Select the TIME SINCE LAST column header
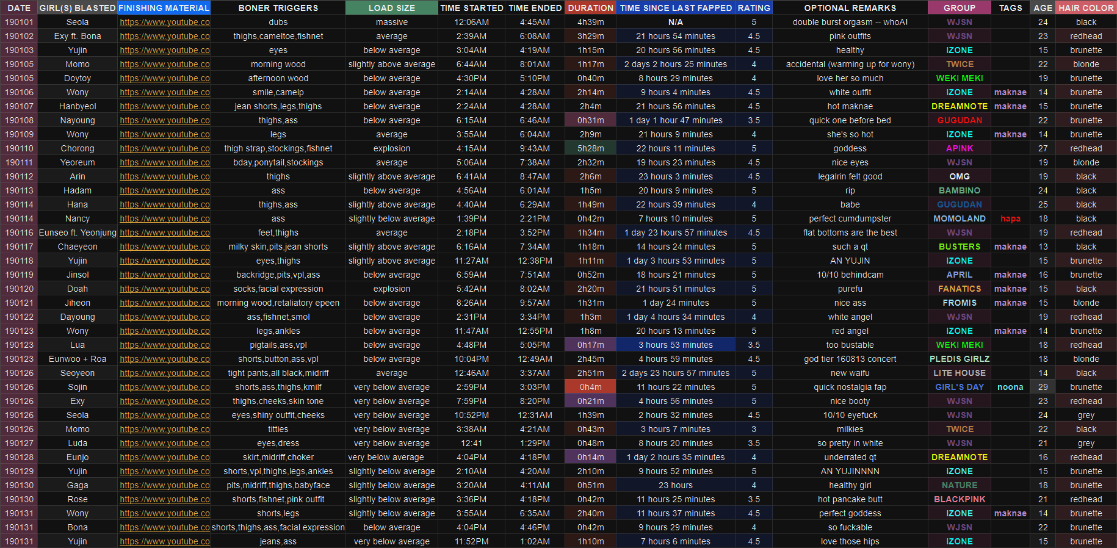The width and height of the screenshot is (1117, 548). point(676,8)
